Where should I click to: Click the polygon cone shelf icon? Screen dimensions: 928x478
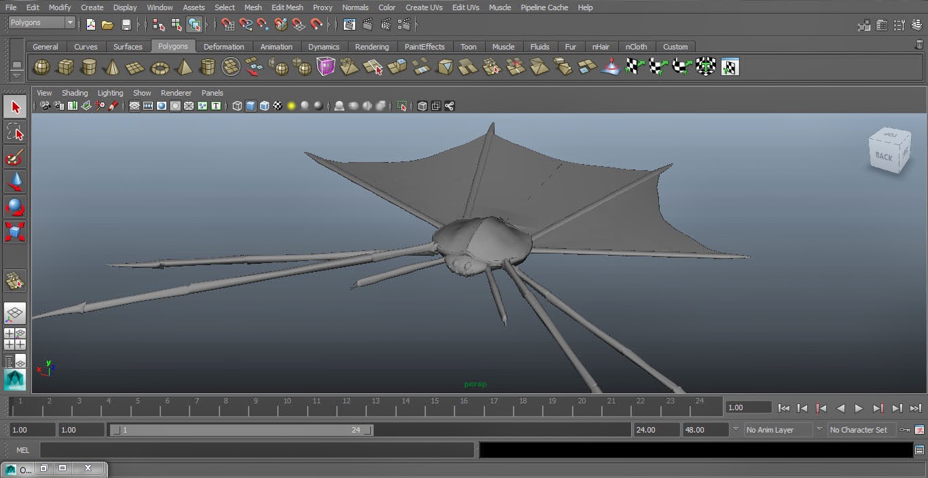113,67
